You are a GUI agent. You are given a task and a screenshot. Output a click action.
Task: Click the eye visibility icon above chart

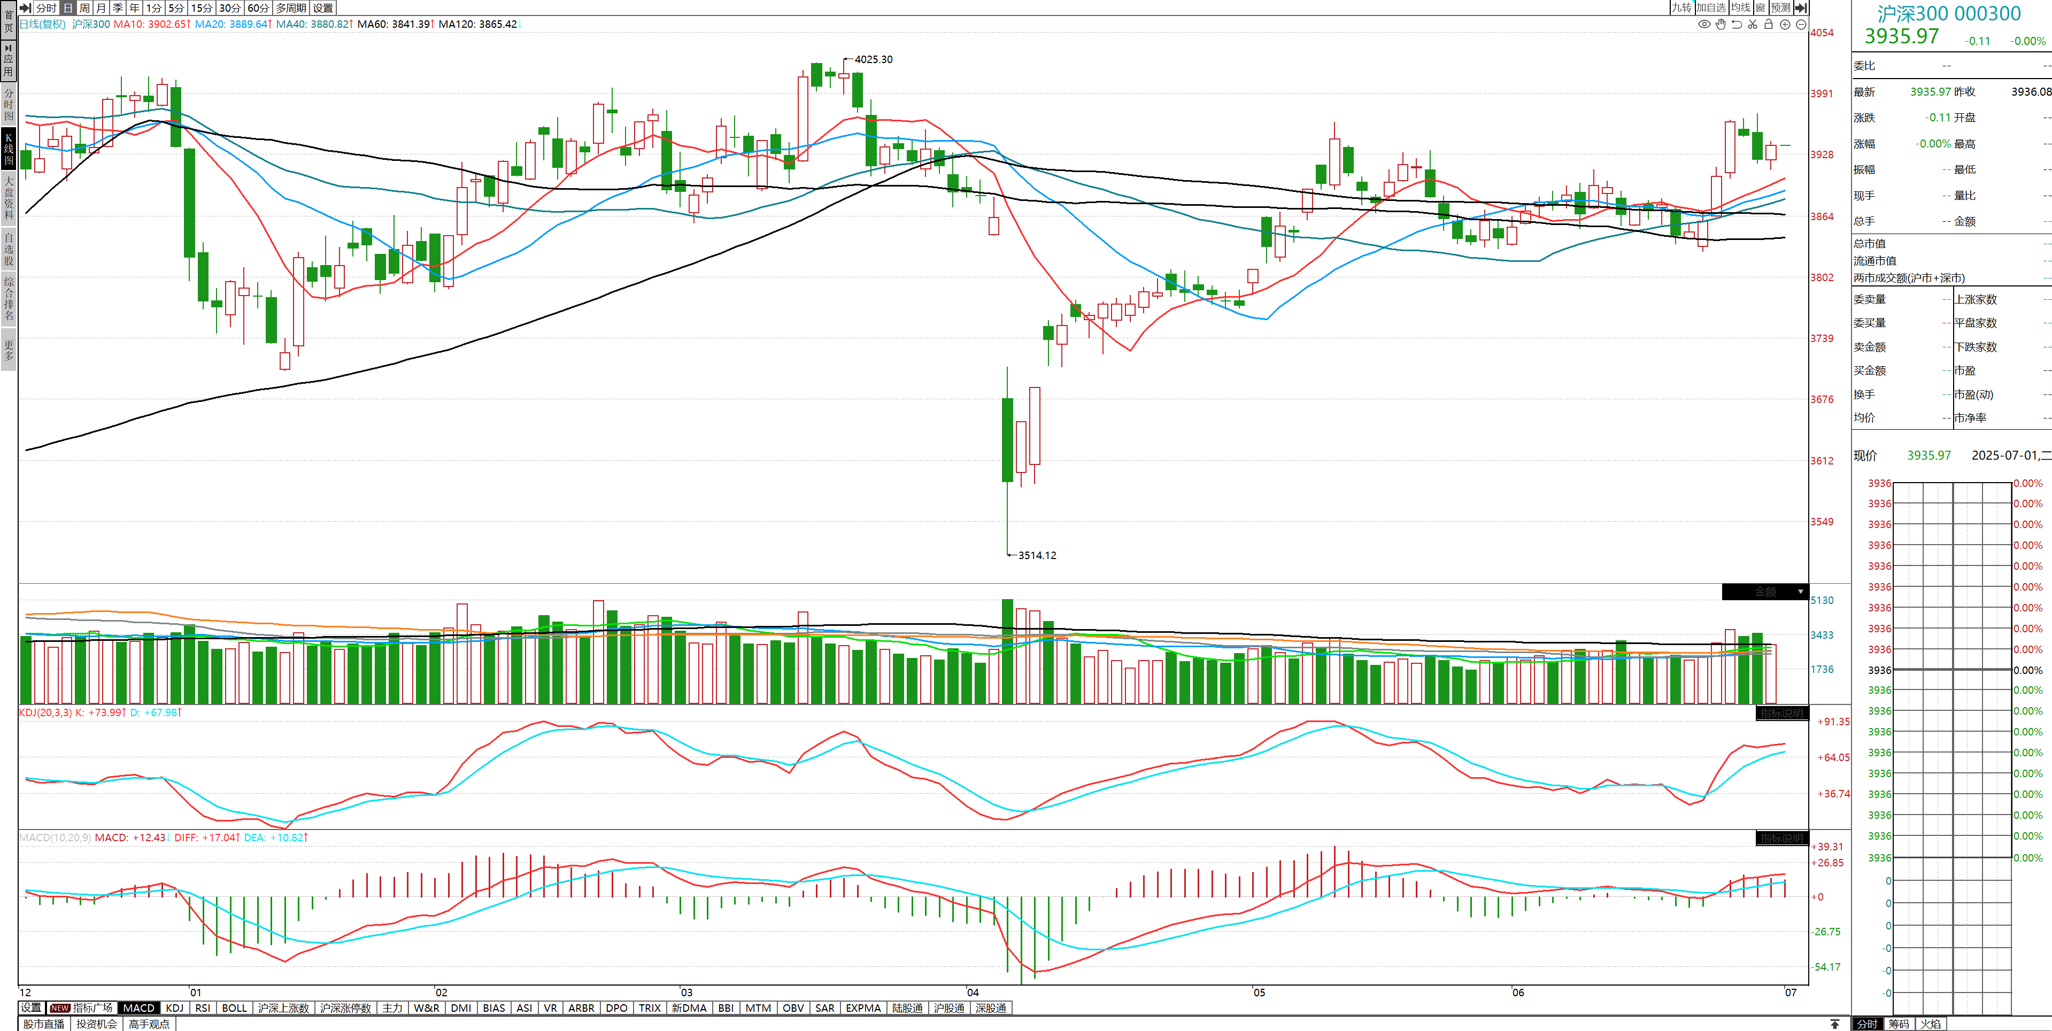pos(1704,24)
